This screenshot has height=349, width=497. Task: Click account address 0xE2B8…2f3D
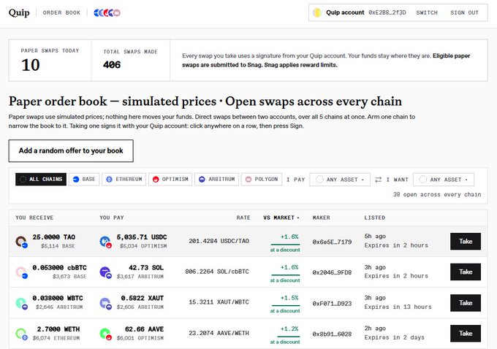387,12
